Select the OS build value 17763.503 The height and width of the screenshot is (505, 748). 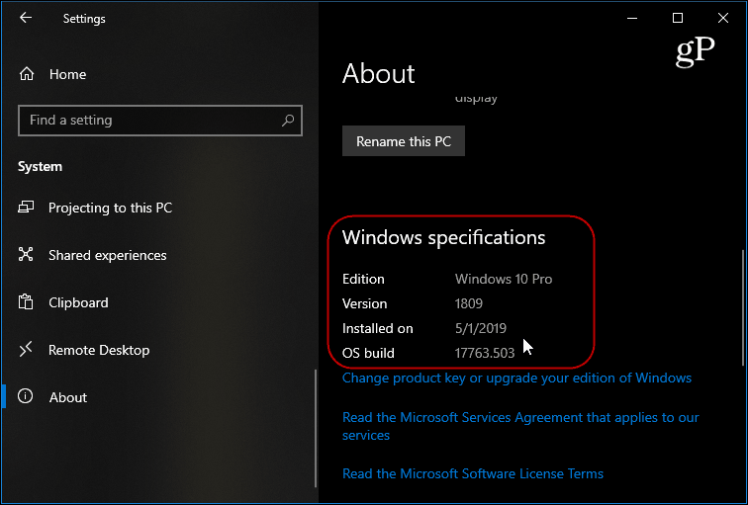coord(485,353)
